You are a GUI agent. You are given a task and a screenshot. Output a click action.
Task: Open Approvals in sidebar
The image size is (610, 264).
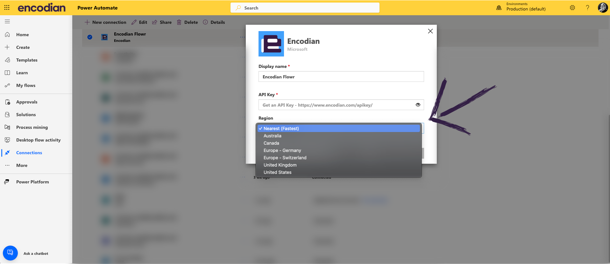27,102
